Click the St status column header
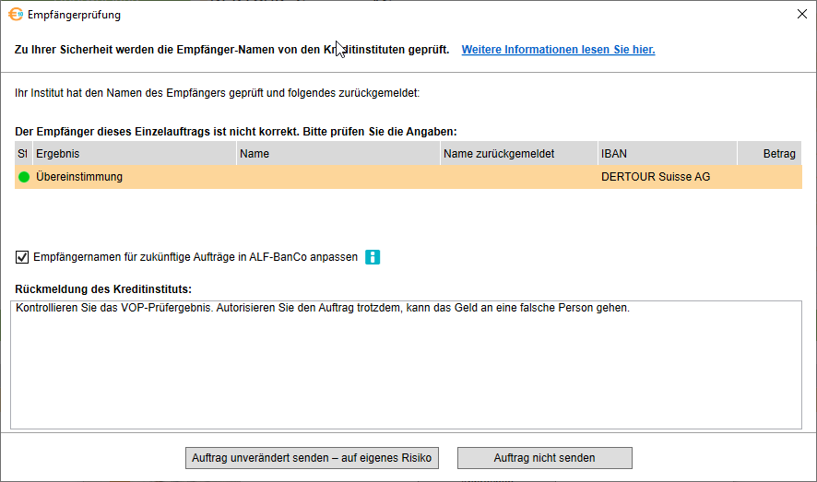 (23, 154)
